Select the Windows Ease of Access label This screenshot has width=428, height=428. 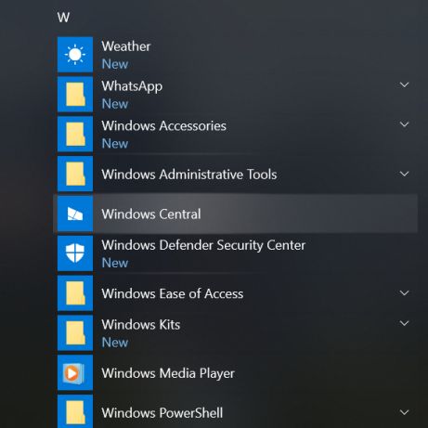click(x=173, y=293)
